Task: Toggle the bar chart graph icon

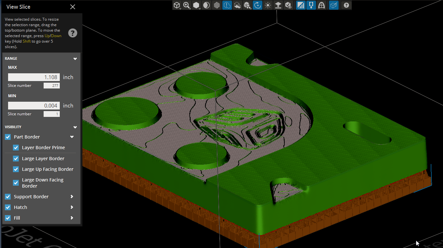Action: pos(301,5)
